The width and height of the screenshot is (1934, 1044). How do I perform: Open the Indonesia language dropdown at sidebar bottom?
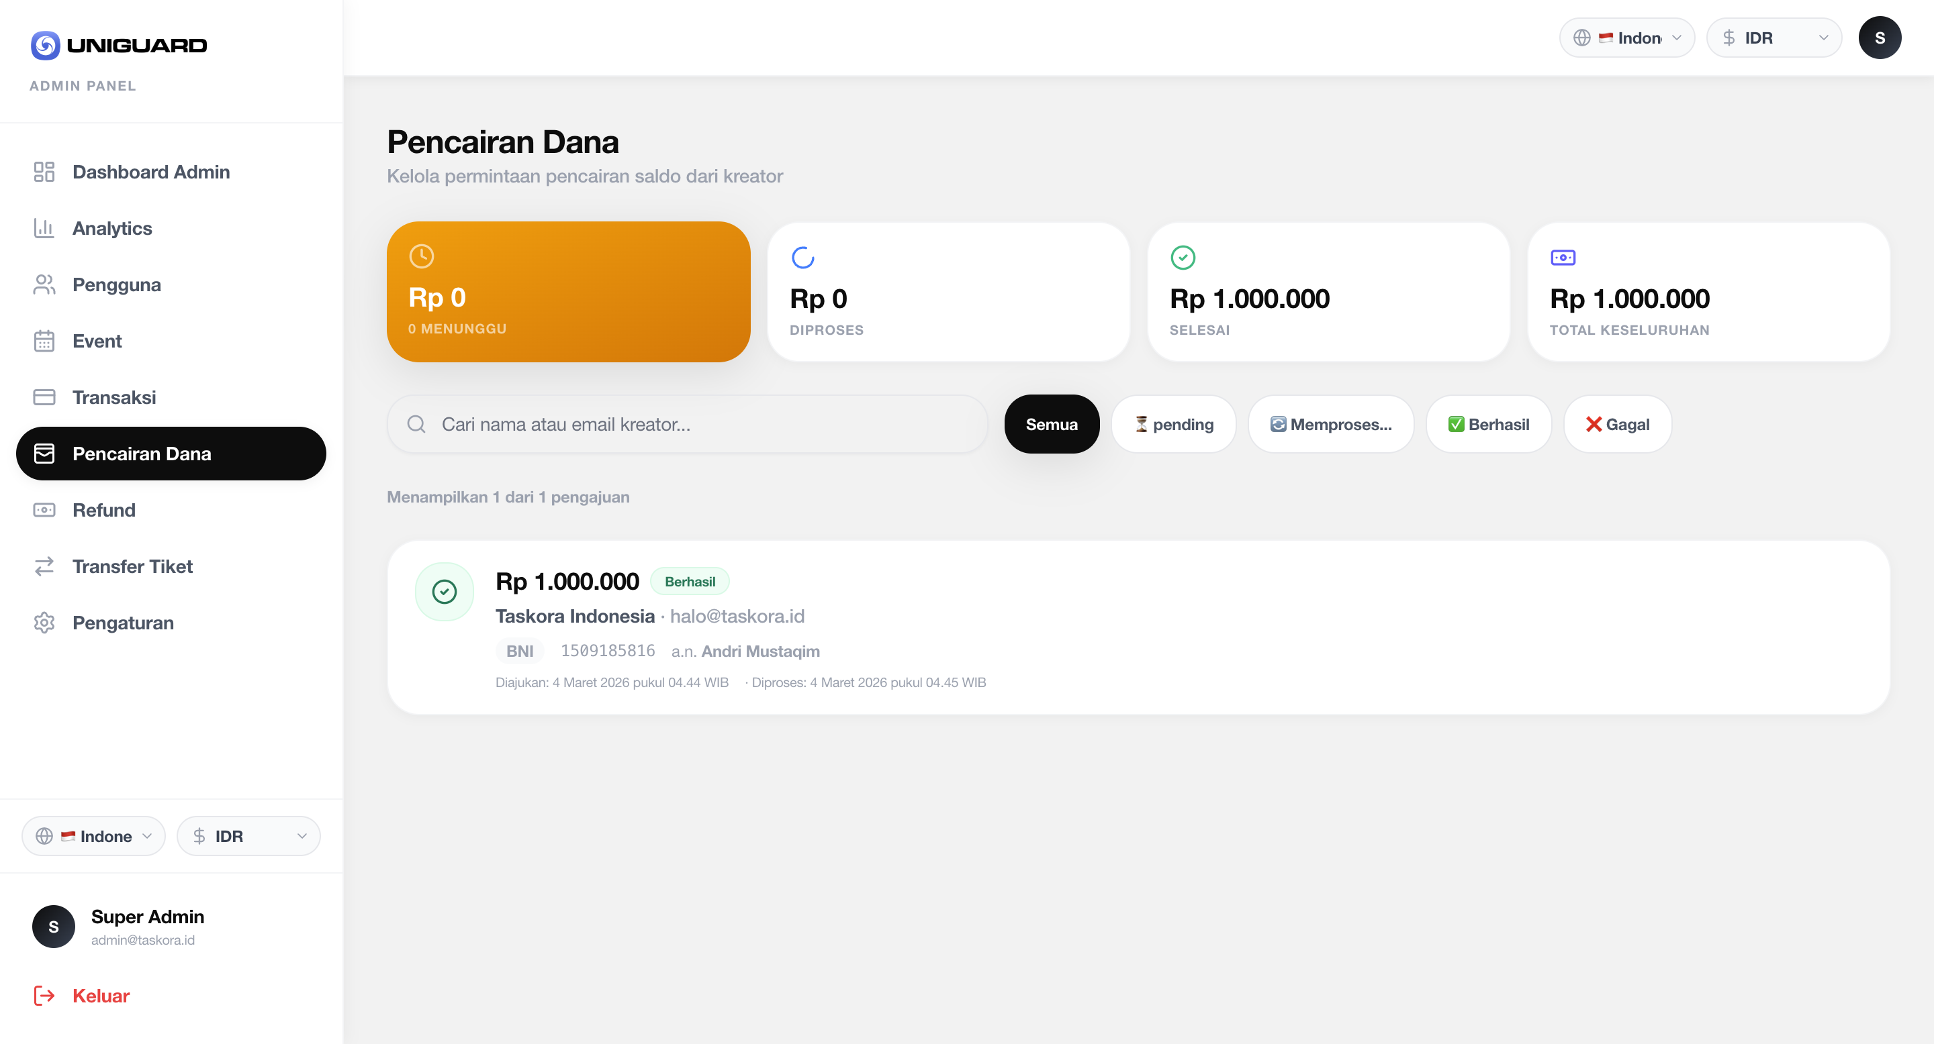click(x=93, y=835)
